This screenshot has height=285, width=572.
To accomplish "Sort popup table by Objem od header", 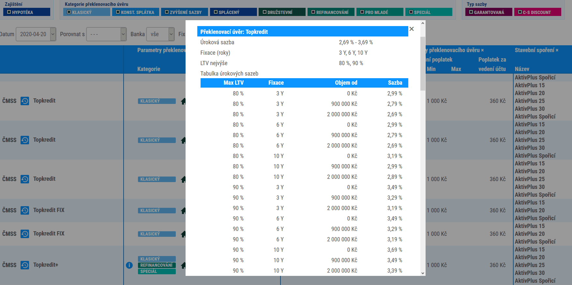I will click(346, 83).
